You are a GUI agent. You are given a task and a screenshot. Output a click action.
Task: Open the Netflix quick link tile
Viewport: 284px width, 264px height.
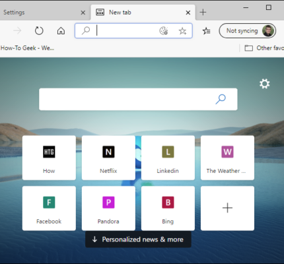(x=108, y=158)
